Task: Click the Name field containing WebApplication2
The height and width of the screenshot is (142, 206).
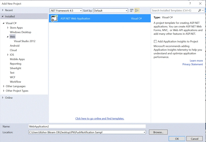Action: point(87,126)
